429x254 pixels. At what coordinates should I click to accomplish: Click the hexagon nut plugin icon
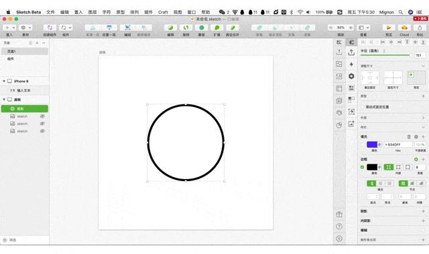(351, 76)
